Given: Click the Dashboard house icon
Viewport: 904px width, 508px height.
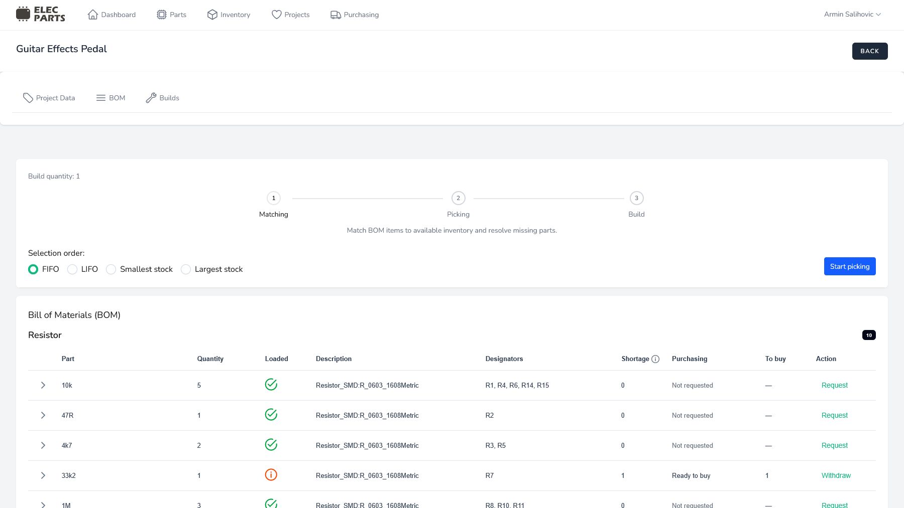Looking at the screenshot, I should tap(92, 15).
